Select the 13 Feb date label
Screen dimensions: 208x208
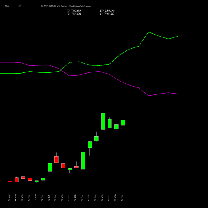point(55,198)
